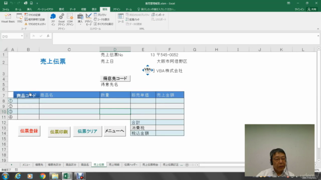Viewport: 321px width, 180px height.
Task: Click the VBA logo image on sheet
Action: pyautogui.click(x=147, y=70)
